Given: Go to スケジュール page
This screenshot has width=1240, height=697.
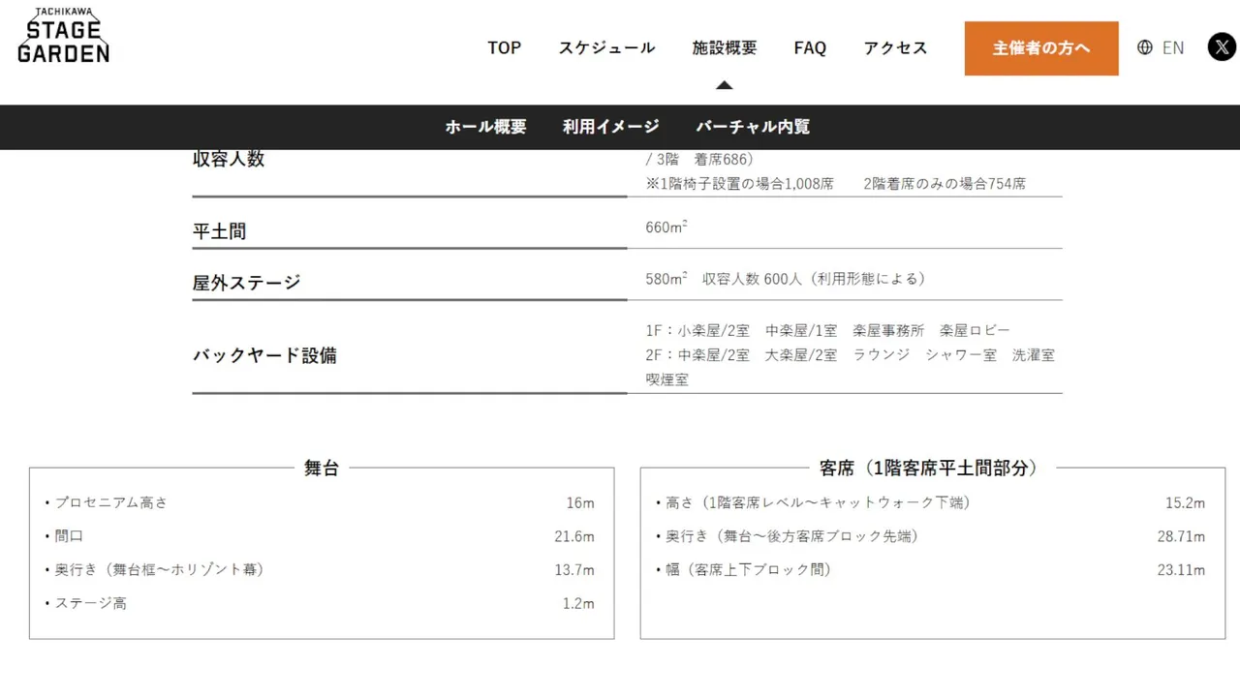Looking at the screenshot, I should pos(606,47).
